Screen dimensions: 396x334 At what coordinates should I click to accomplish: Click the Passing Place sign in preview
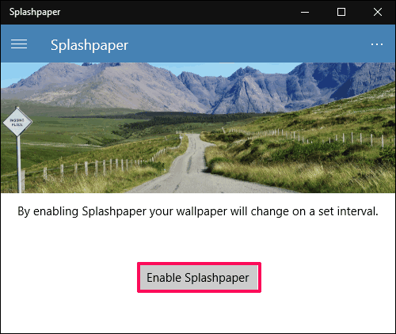coord(17,122)
